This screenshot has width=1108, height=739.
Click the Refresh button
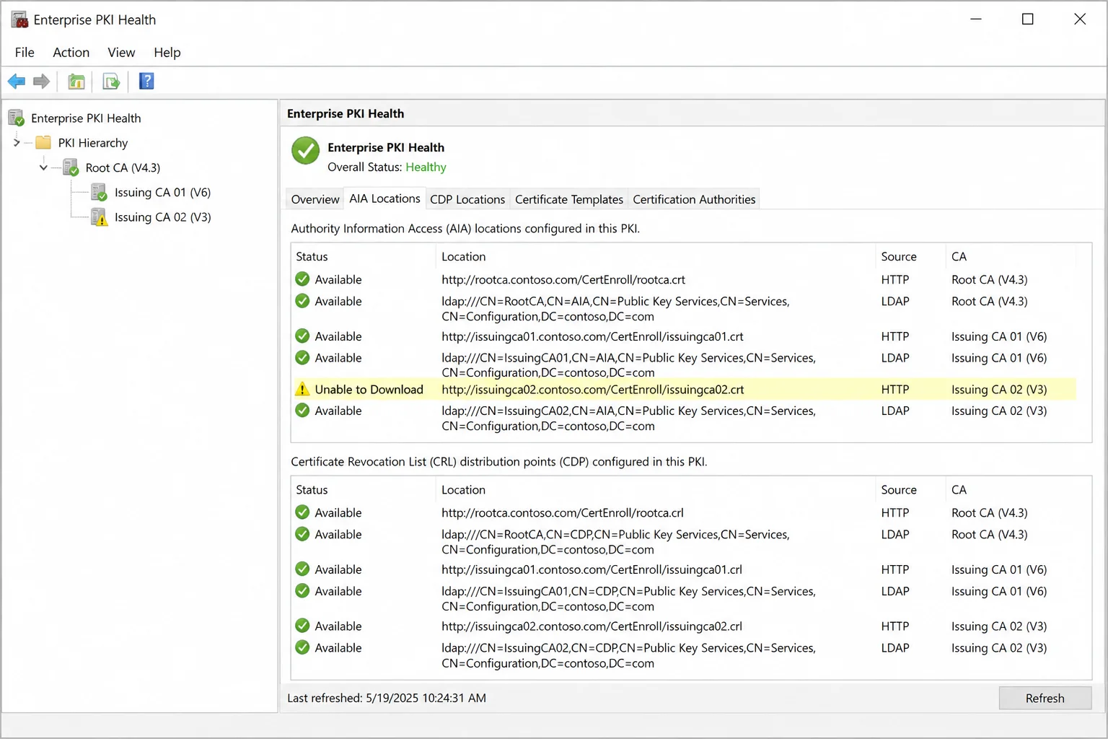pyautogui.click(x=1045, y=698)
